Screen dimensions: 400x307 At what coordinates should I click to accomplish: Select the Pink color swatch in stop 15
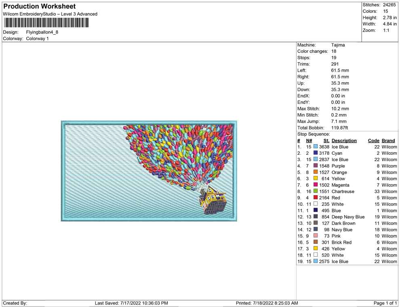coord(316,236)
